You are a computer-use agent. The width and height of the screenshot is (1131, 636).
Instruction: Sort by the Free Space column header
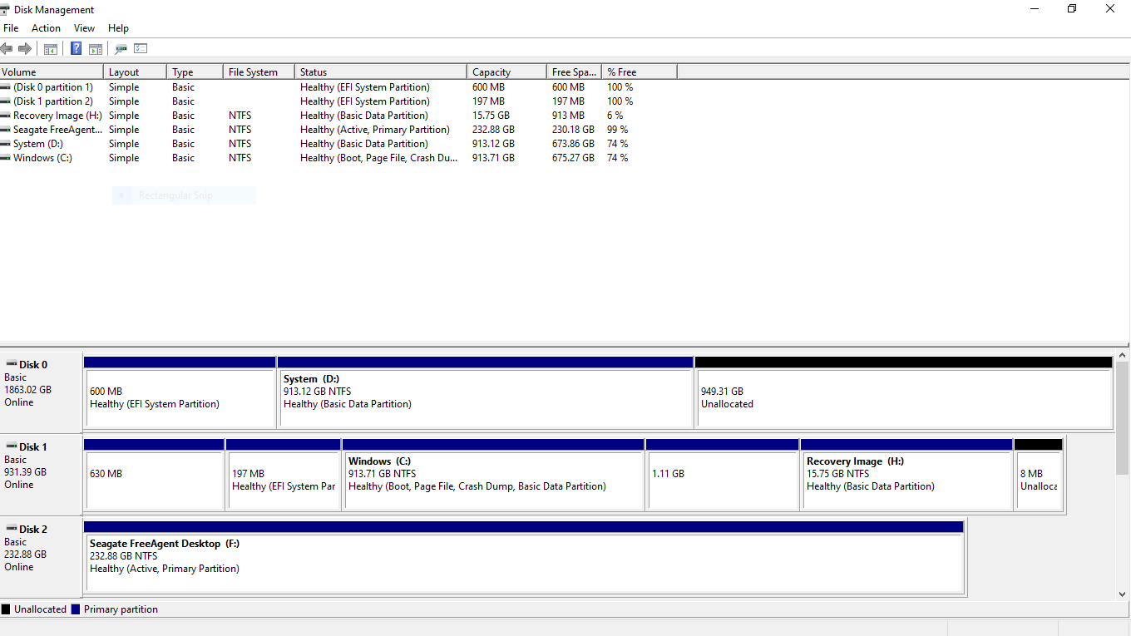pos(574,72)
